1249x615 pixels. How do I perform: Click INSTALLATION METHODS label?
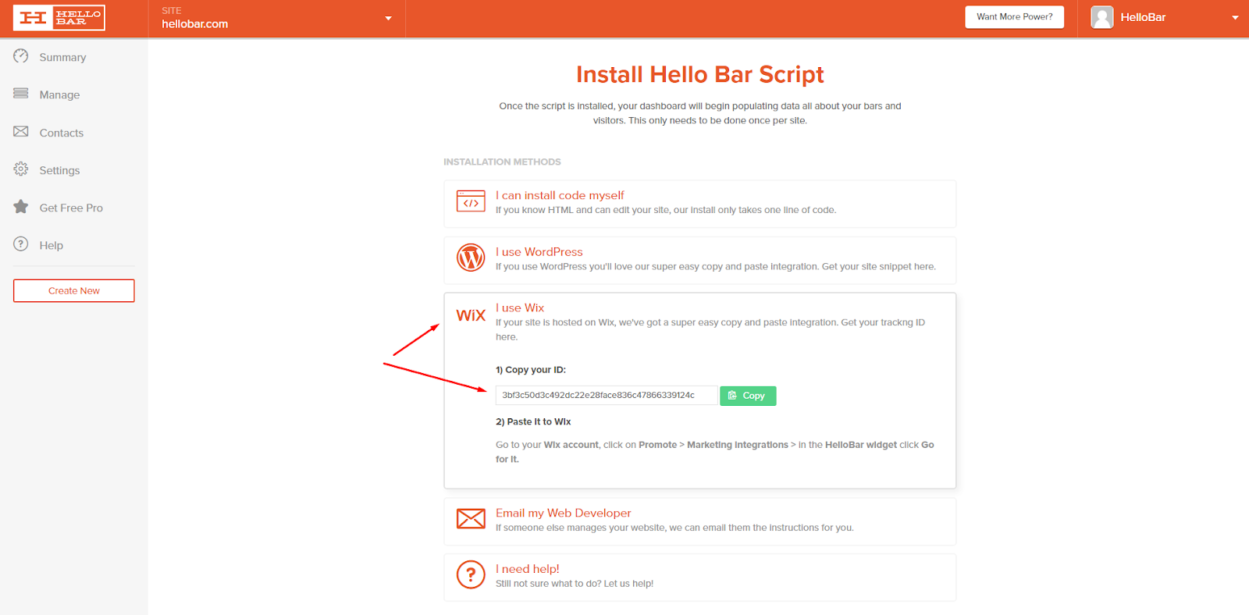tap(502, 162)
